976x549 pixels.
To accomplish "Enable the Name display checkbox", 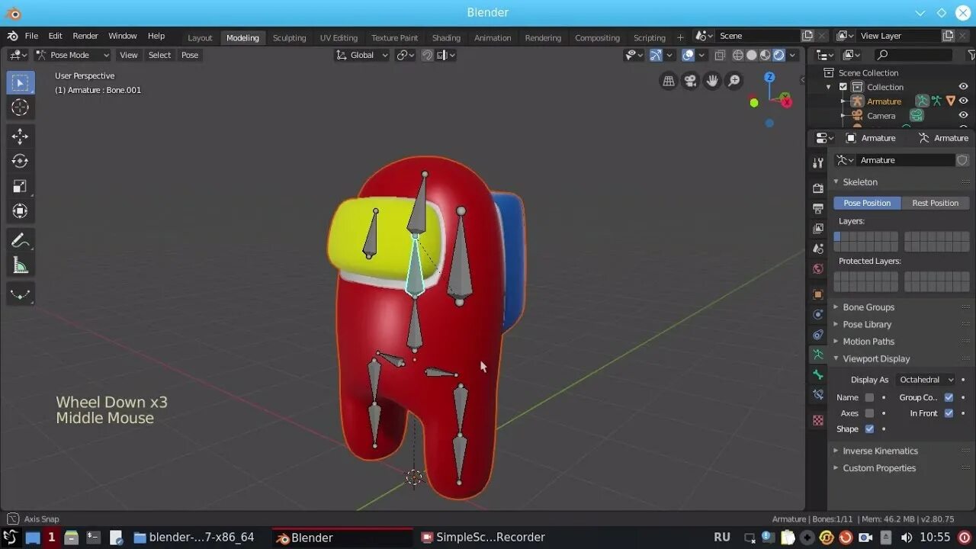I will click(x=869, y=397).
